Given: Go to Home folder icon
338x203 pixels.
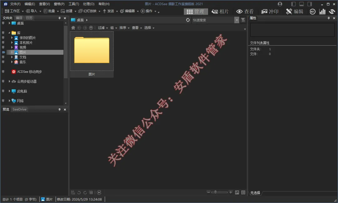Looking at the screenshot, I should [73, 28].
